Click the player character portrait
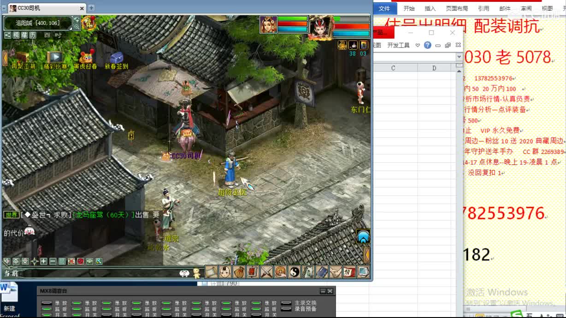Screen dimensions: 566x318 click(321, 28)
